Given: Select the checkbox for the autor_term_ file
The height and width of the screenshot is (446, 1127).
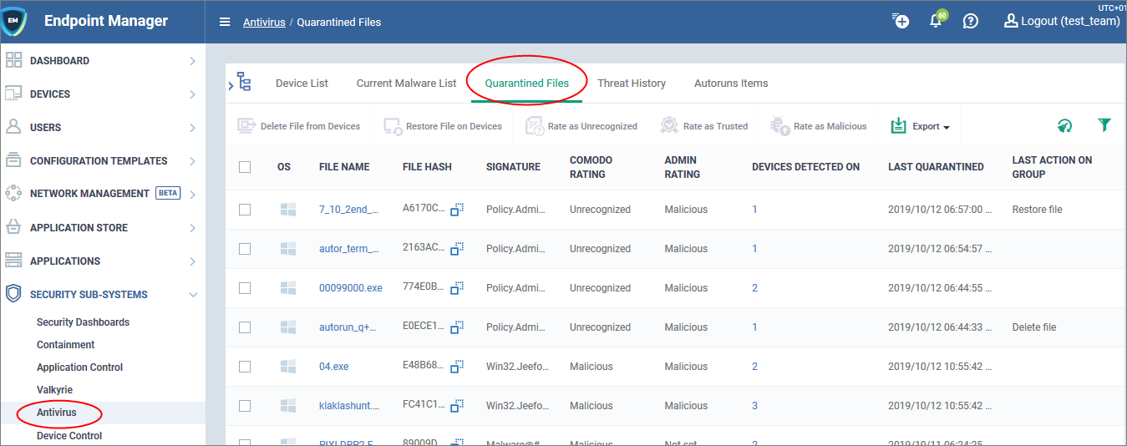Looking at the screenshot, I should (x=245, y=249).
